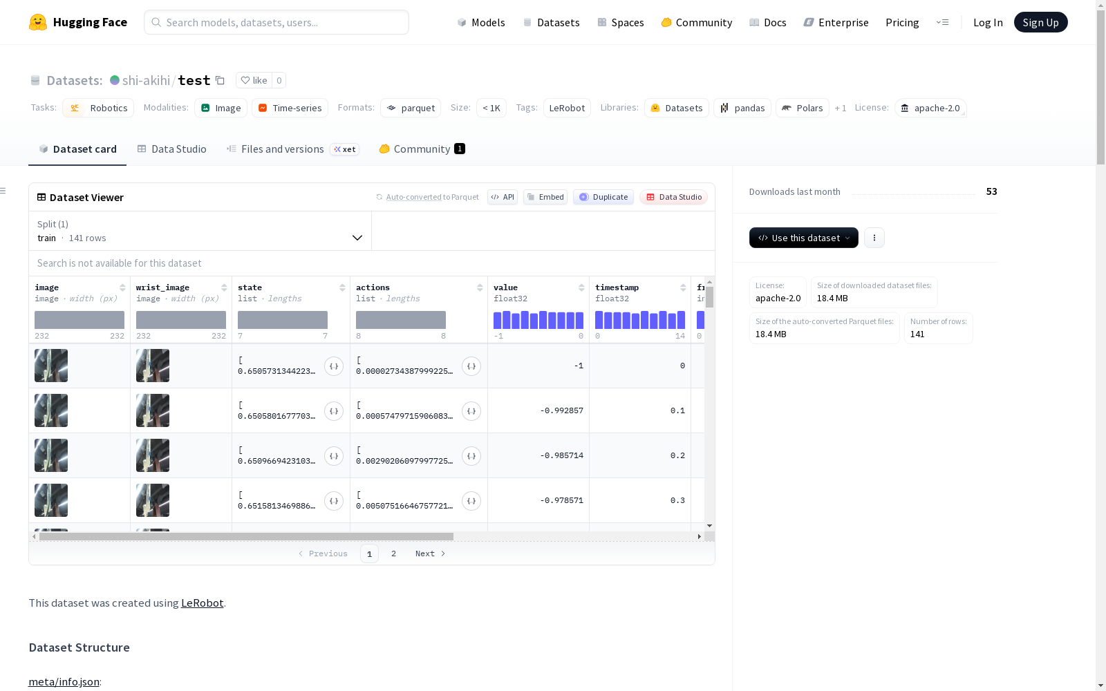Go to Spaces
Image resolution: width=1106 pixels, height=691 pixels.
tap(621, 22)
